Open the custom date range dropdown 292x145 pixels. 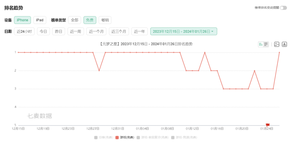pyautogui.click(x=183, y=31)
